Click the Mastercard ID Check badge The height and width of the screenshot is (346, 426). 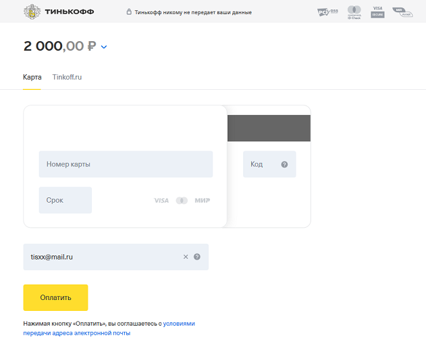[x=354, y=13]
